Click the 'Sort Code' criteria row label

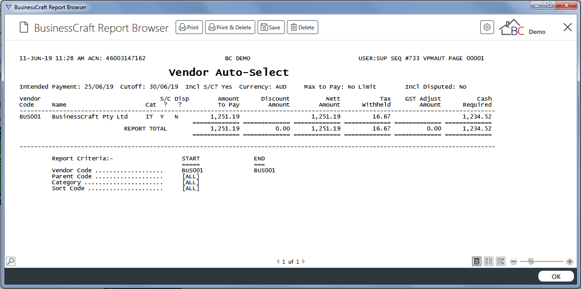click(68, 188)
